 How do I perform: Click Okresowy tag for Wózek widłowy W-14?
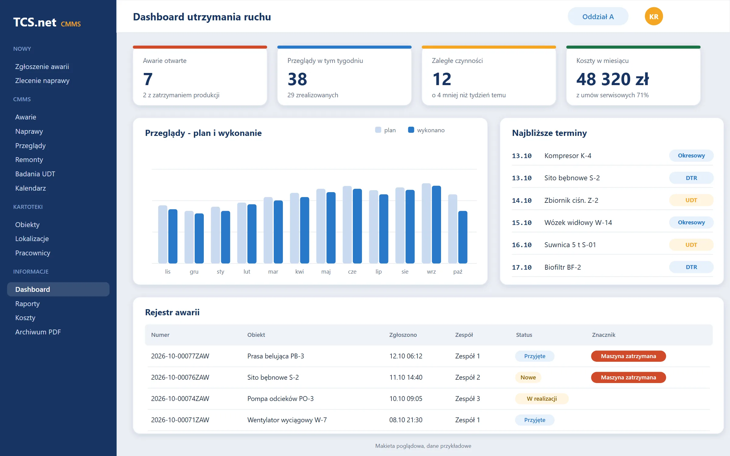(691, 223)
